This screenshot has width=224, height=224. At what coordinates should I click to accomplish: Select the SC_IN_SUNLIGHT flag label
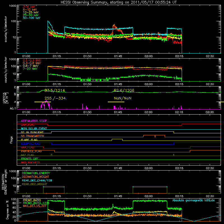click(x=32, y=132)
